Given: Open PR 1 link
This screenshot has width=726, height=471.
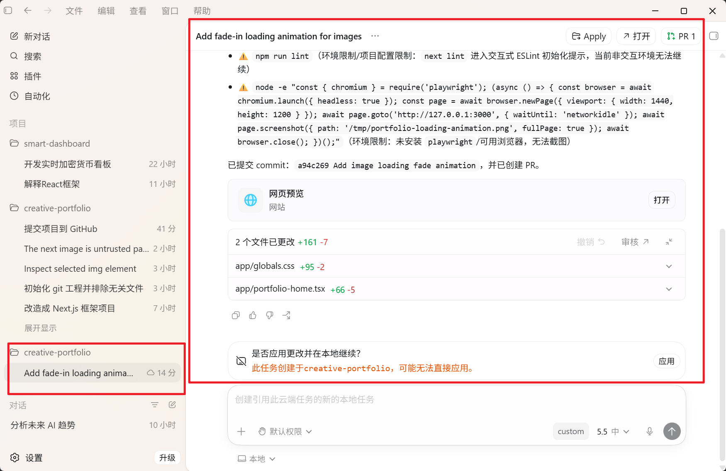Looking at the screenshot, I should [681, 36].
